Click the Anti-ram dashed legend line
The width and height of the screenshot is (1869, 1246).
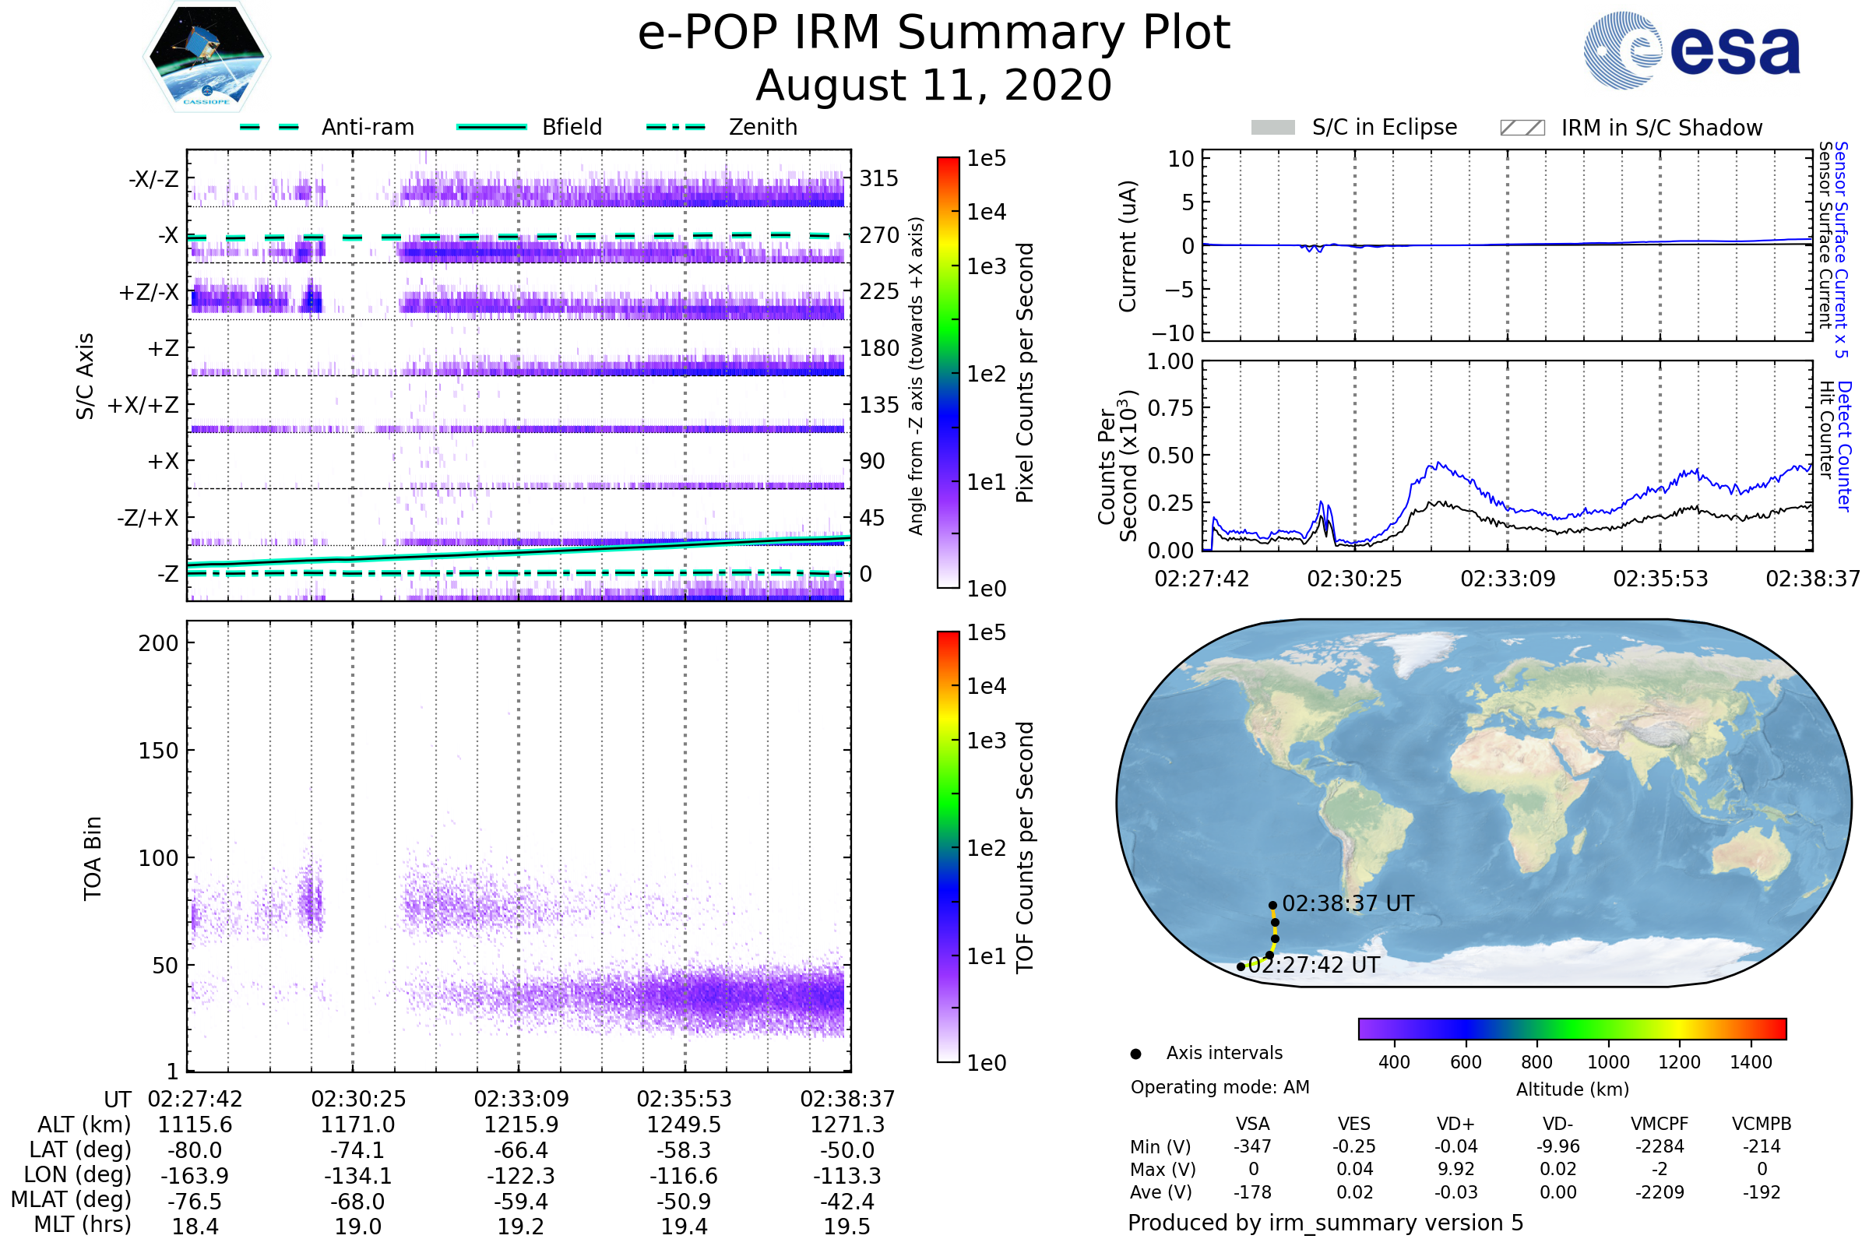[x=269, y=127]
